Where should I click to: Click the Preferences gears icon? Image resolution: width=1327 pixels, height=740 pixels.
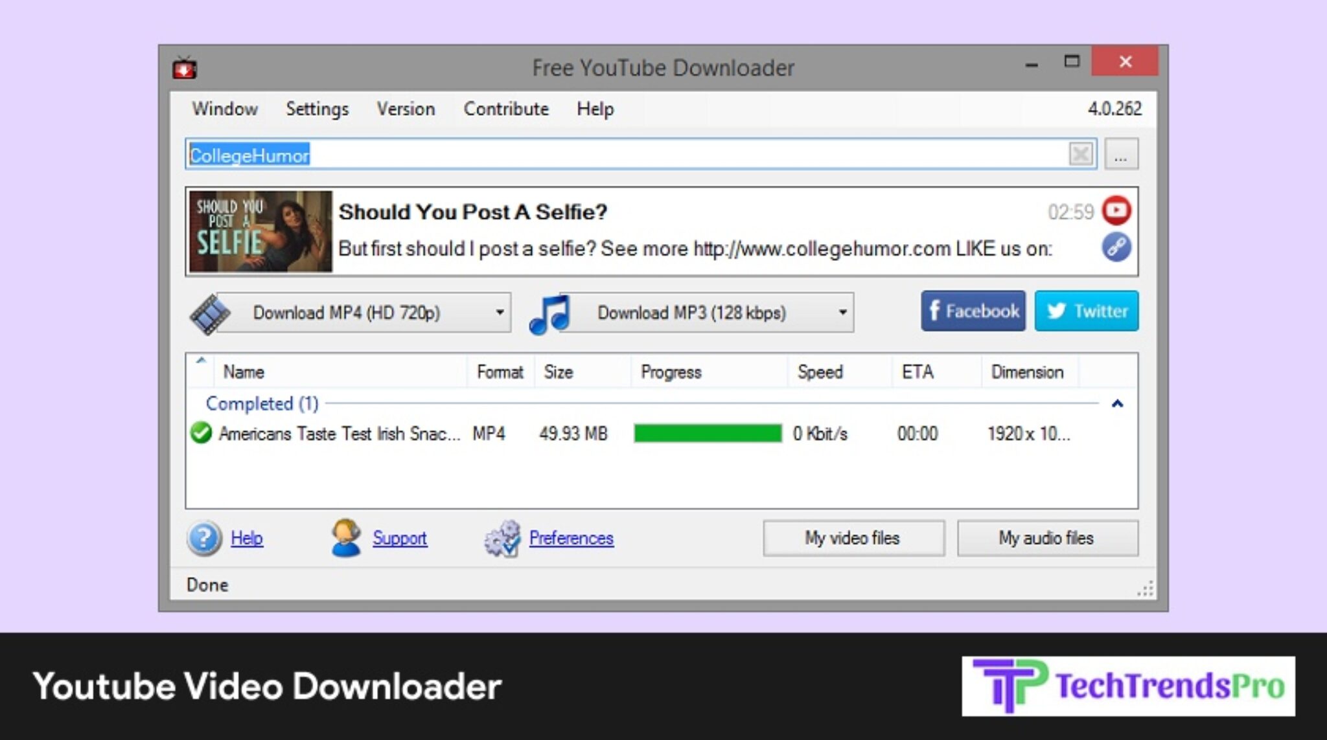click(502, 539)
